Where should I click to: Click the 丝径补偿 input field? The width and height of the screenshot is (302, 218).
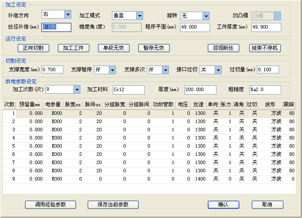(56, 27)
